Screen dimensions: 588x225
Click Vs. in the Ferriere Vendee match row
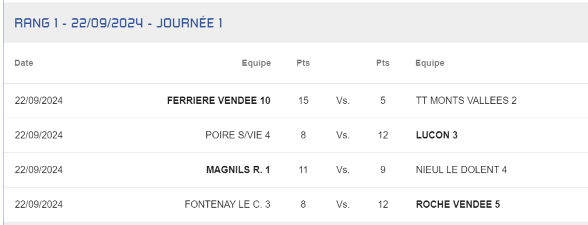[343, 100]
